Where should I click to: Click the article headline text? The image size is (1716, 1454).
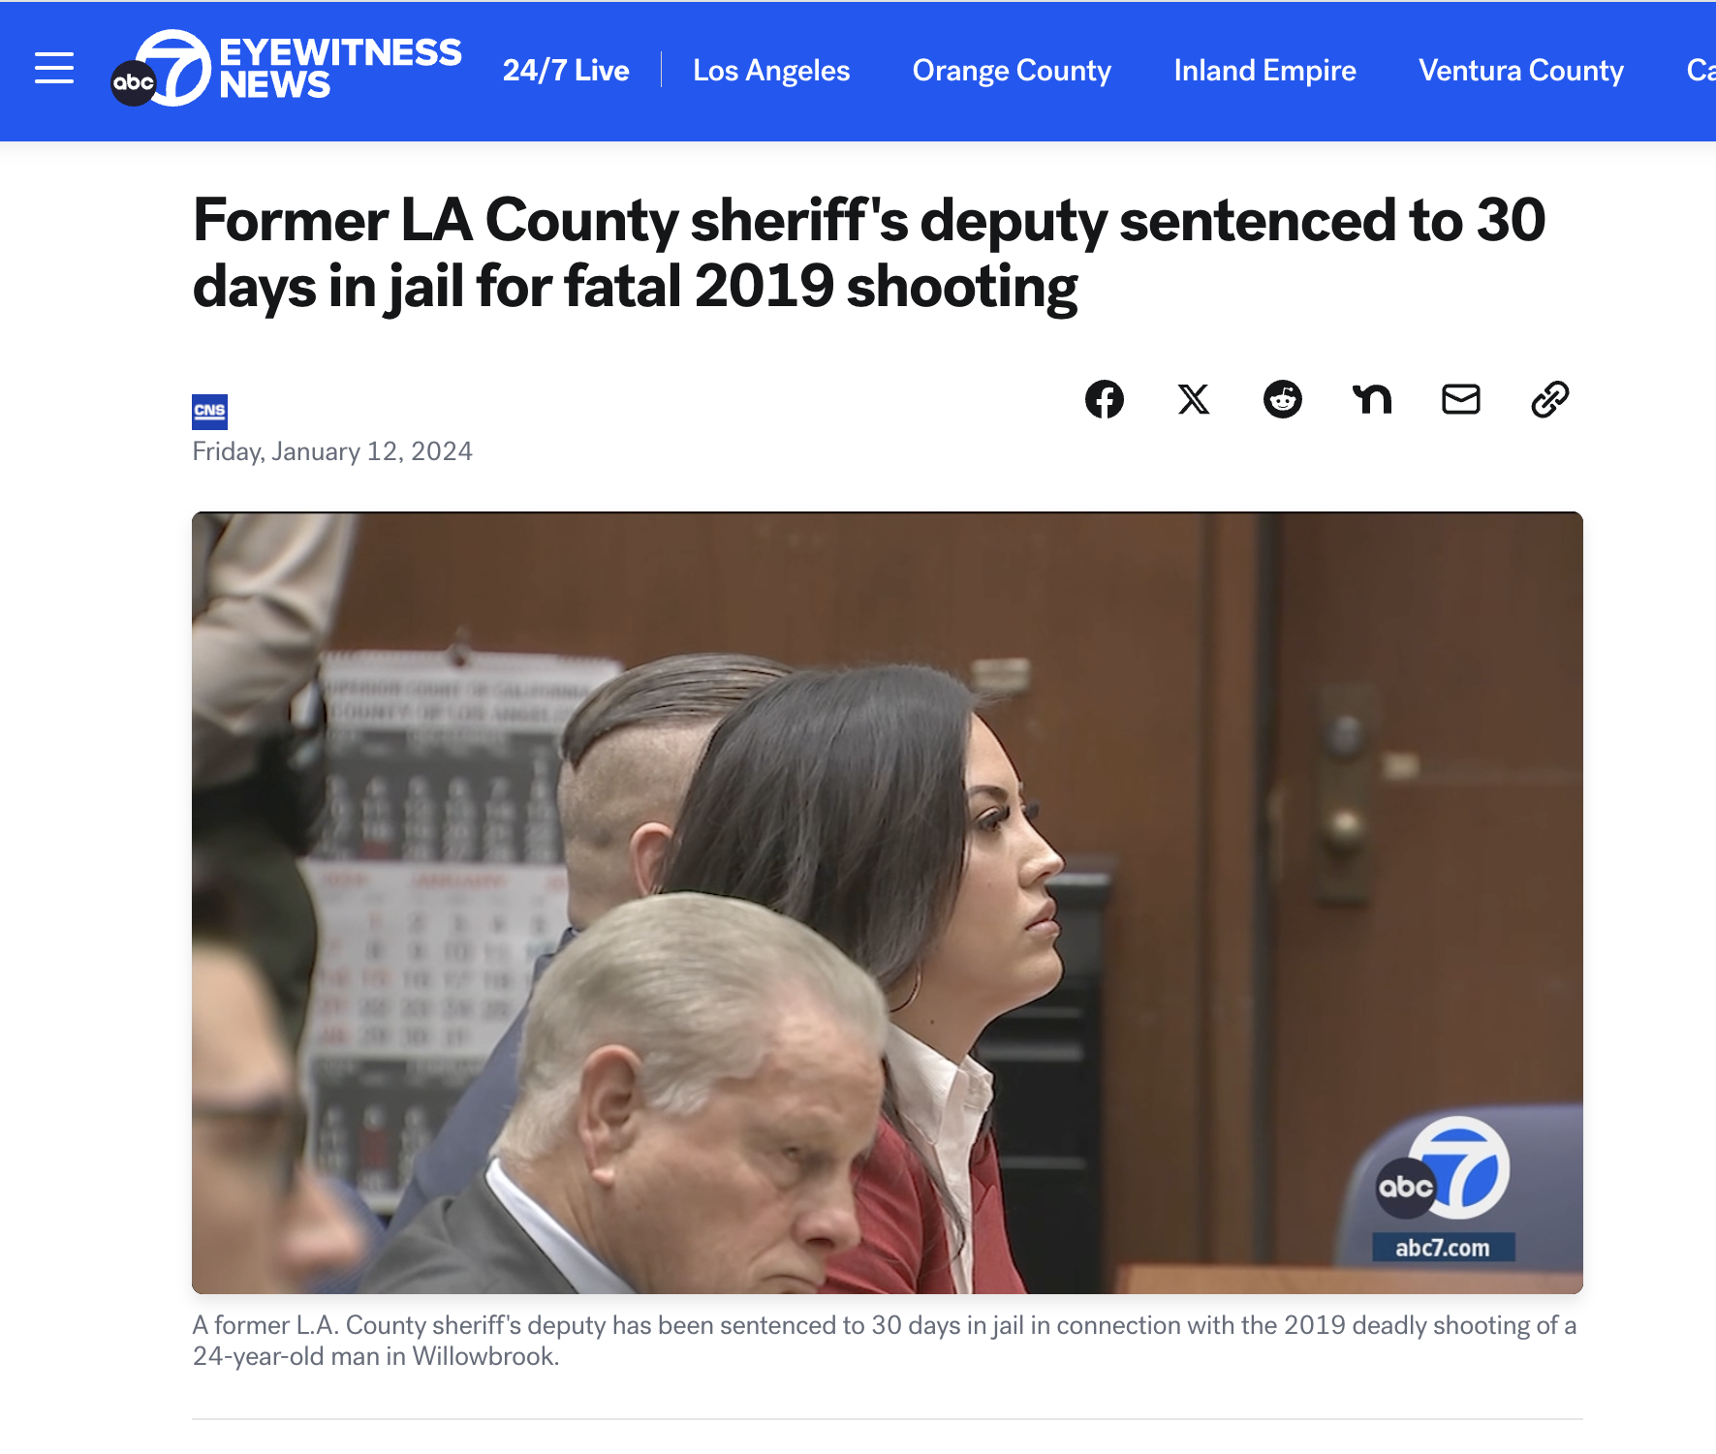pos(869,254)
